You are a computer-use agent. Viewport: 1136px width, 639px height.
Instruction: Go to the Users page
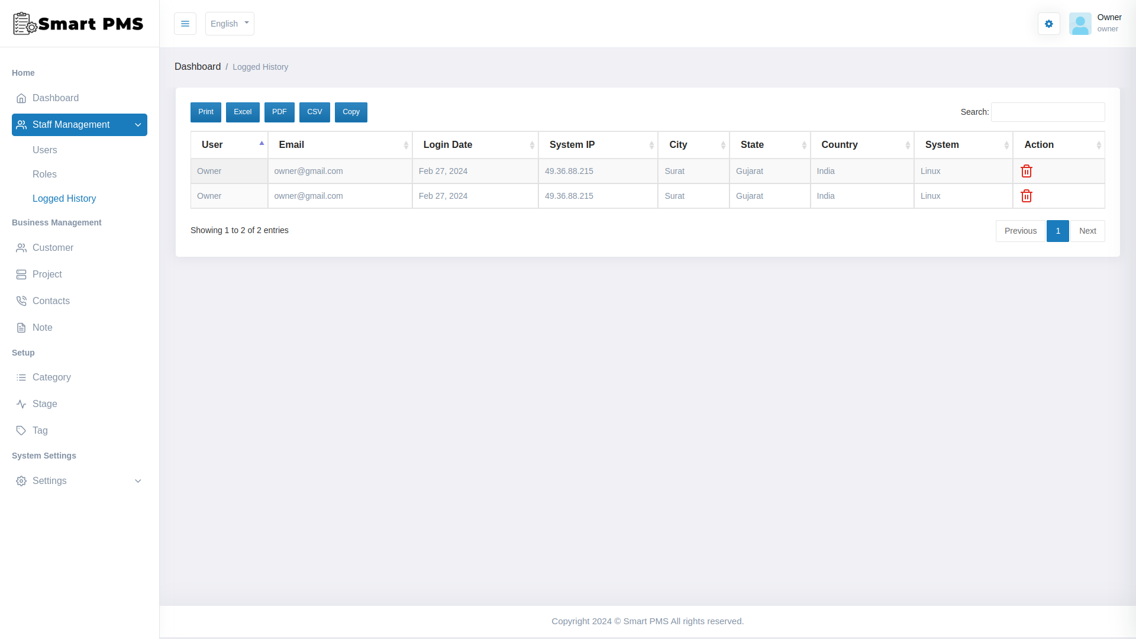click(45, 150)
